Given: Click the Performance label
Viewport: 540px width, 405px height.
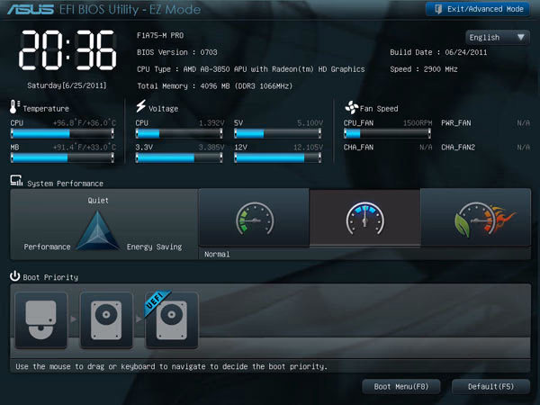Looking at the screenshot, I should coord(47,247).
